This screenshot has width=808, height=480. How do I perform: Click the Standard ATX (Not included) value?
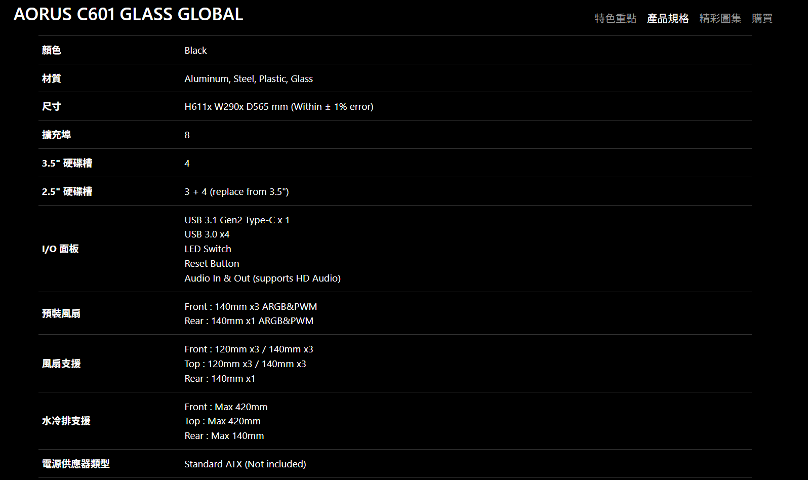coord(245,464)
